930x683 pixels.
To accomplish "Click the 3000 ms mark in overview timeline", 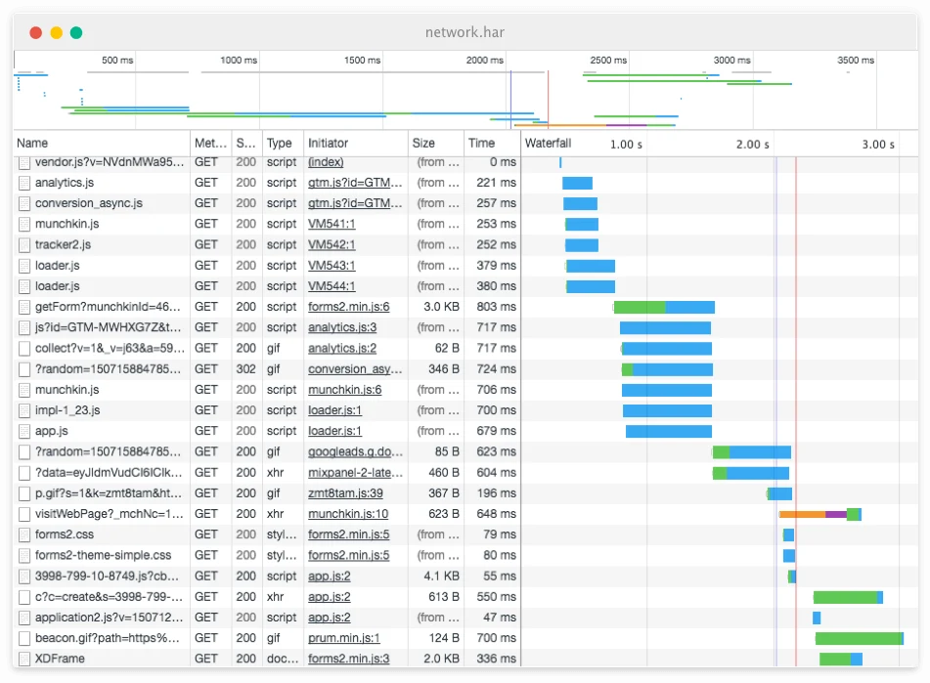I will click(731, 61).
